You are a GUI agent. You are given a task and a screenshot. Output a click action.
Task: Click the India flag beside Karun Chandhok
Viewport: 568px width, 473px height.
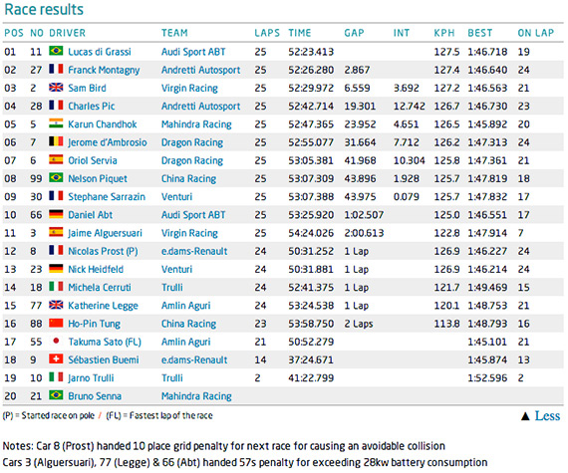tap(56, 123)
